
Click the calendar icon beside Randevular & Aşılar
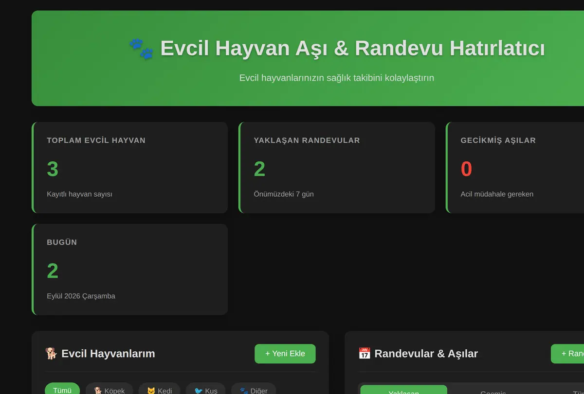pyautogui.click(x=365, y=354)
